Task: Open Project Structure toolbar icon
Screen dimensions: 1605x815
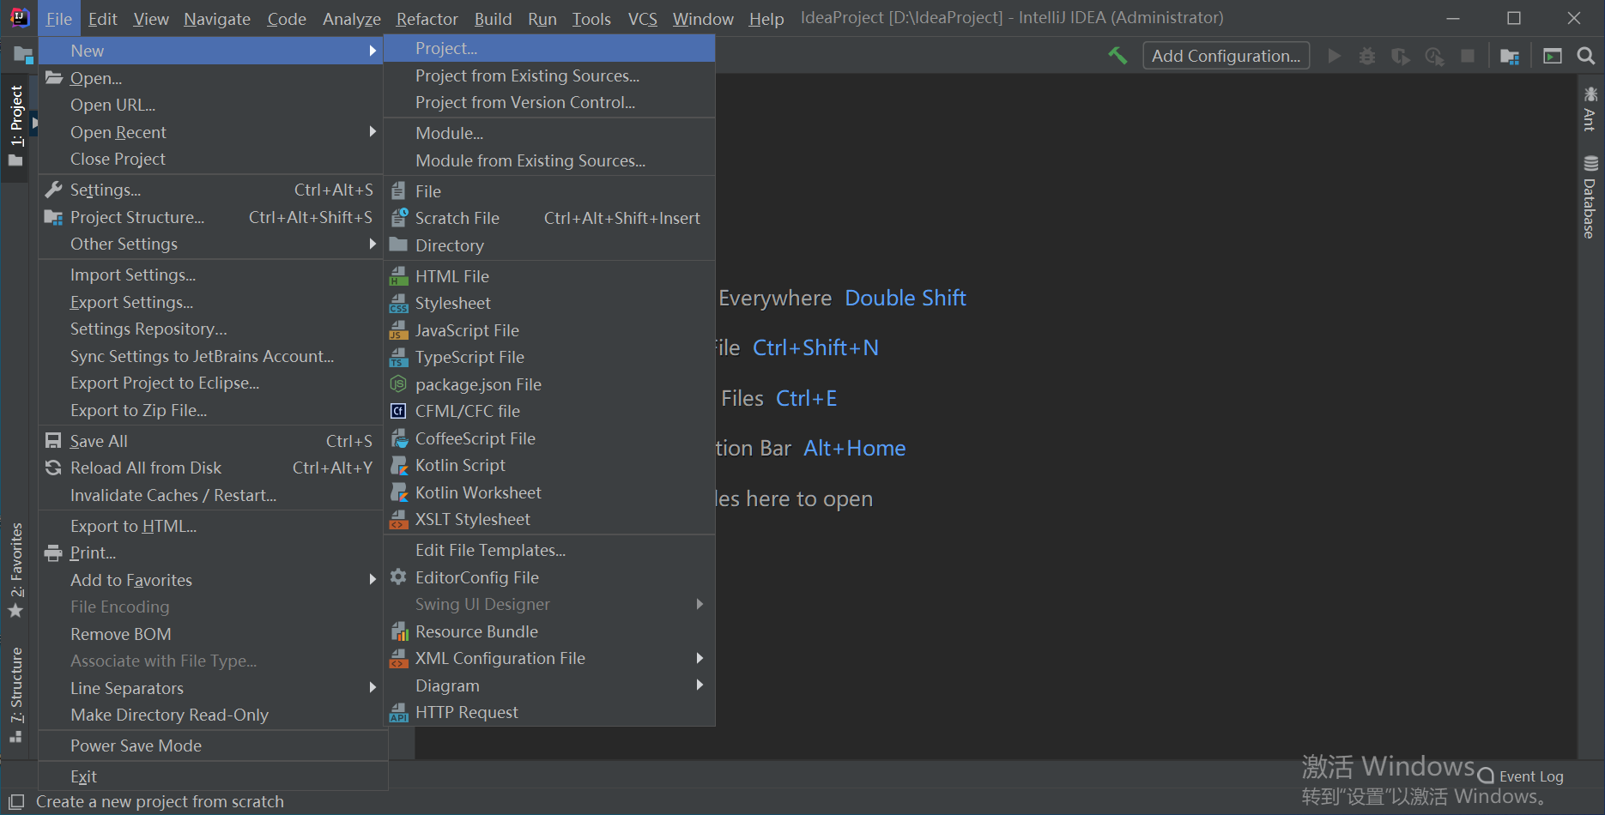Action: (x=1510, y=56)
